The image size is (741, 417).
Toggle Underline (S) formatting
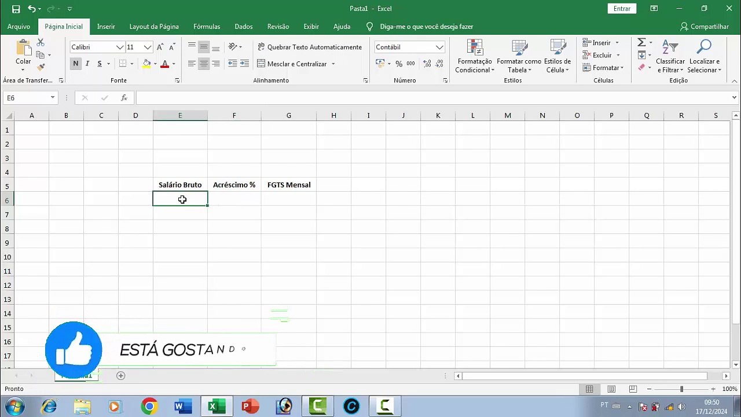click(100, 64)
